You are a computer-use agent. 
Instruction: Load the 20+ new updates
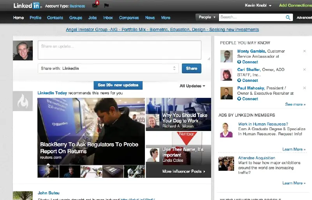(118, 85)
